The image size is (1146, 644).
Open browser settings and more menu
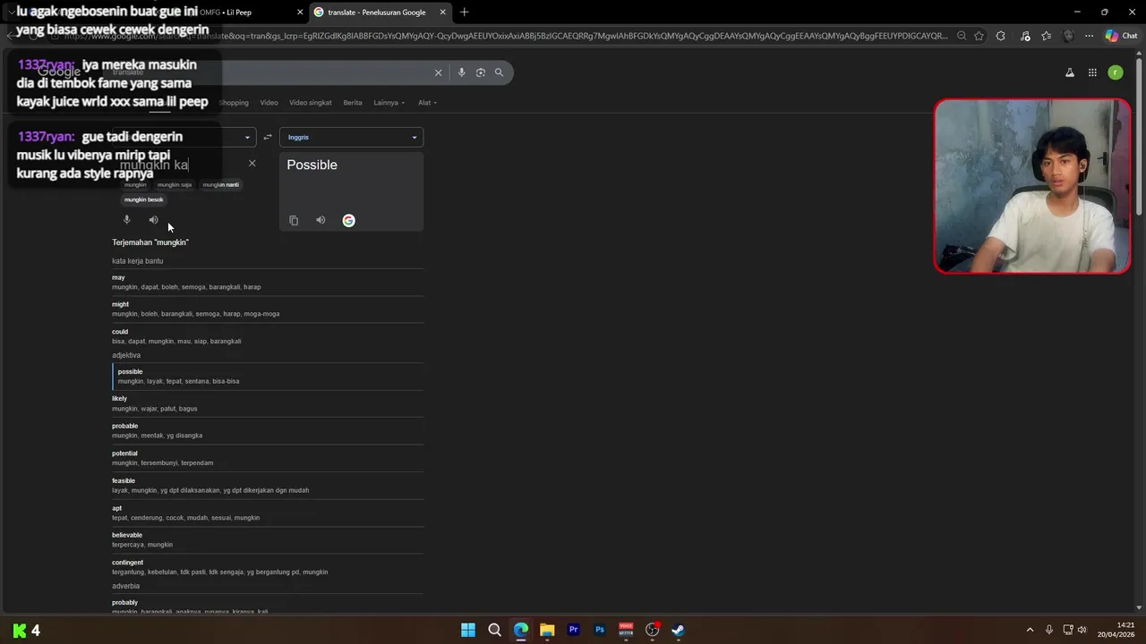(x=1089, y=36)
